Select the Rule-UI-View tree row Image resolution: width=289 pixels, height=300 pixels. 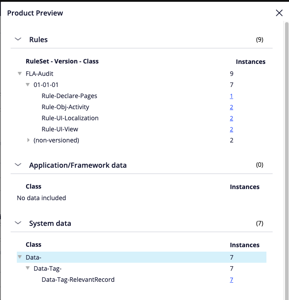142,129
